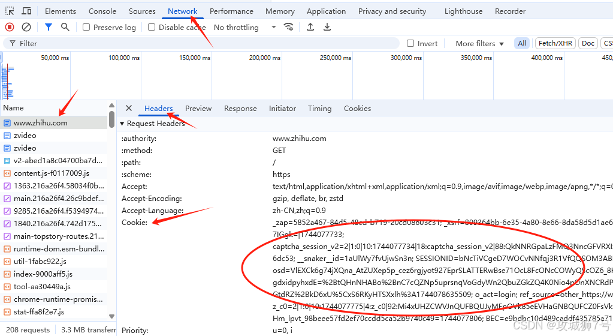Export HAR file download icon
The height and width of the screenshot is (336, 613).
click(x=327, y=27)
